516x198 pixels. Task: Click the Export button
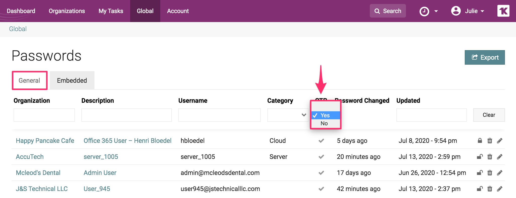(485, 57)
